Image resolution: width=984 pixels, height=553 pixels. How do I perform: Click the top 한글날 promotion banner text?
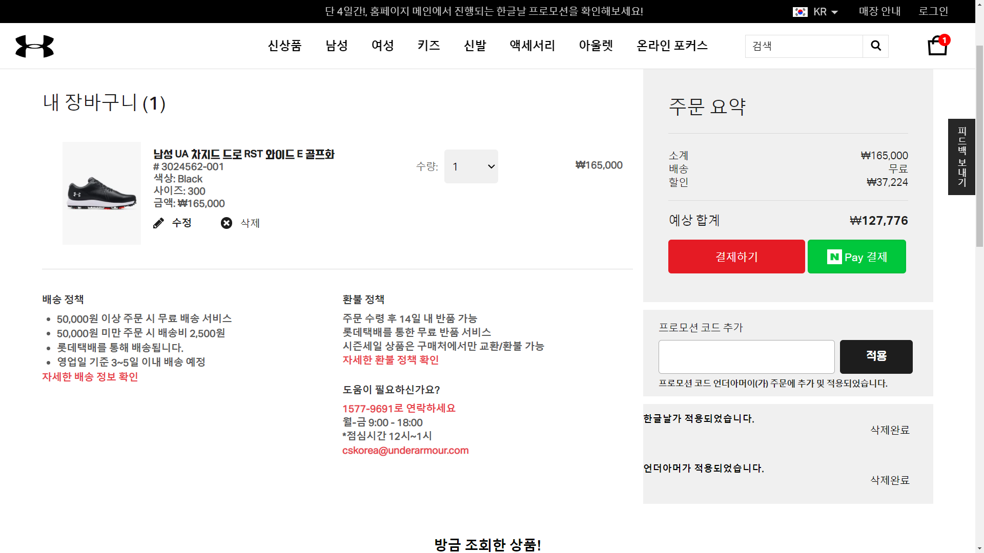click(x=484, y=11)
